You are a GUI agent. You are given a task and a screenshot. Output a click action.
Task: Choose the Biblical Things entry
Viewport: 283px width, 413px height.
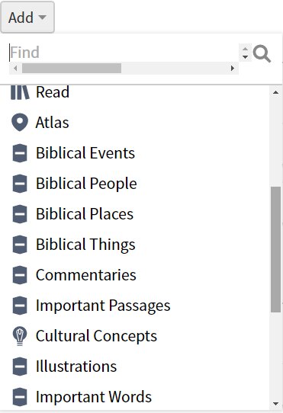(85, 245)
